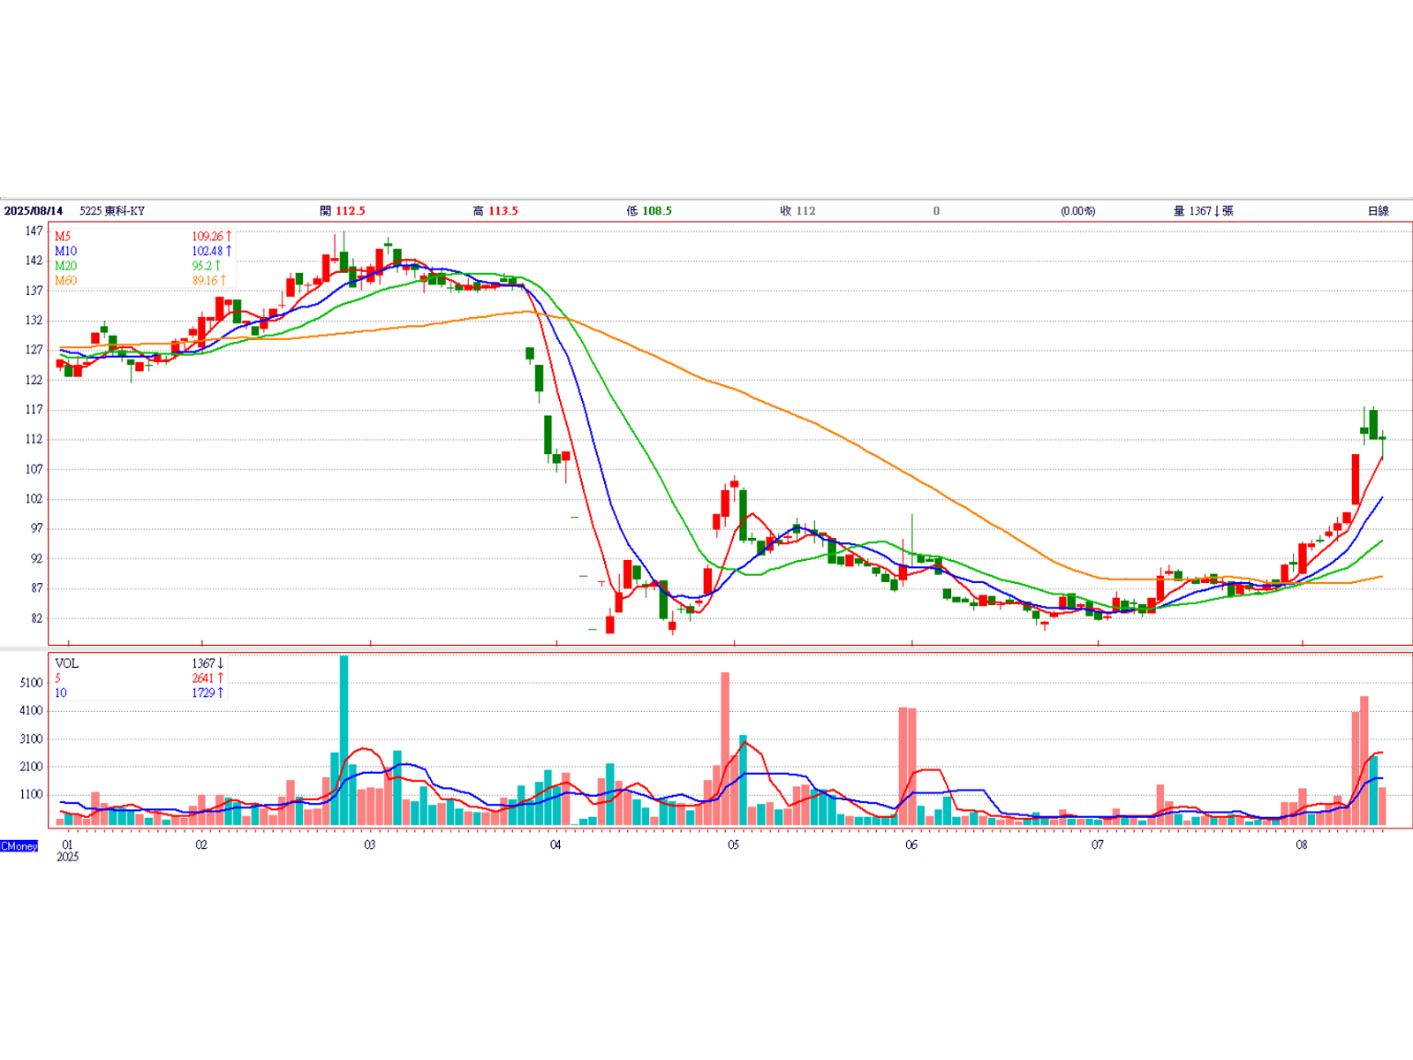The image size is (1413, 1060).
Task: Click the tallest teal volume bar near 03
Action: click(x=344, y=740)
